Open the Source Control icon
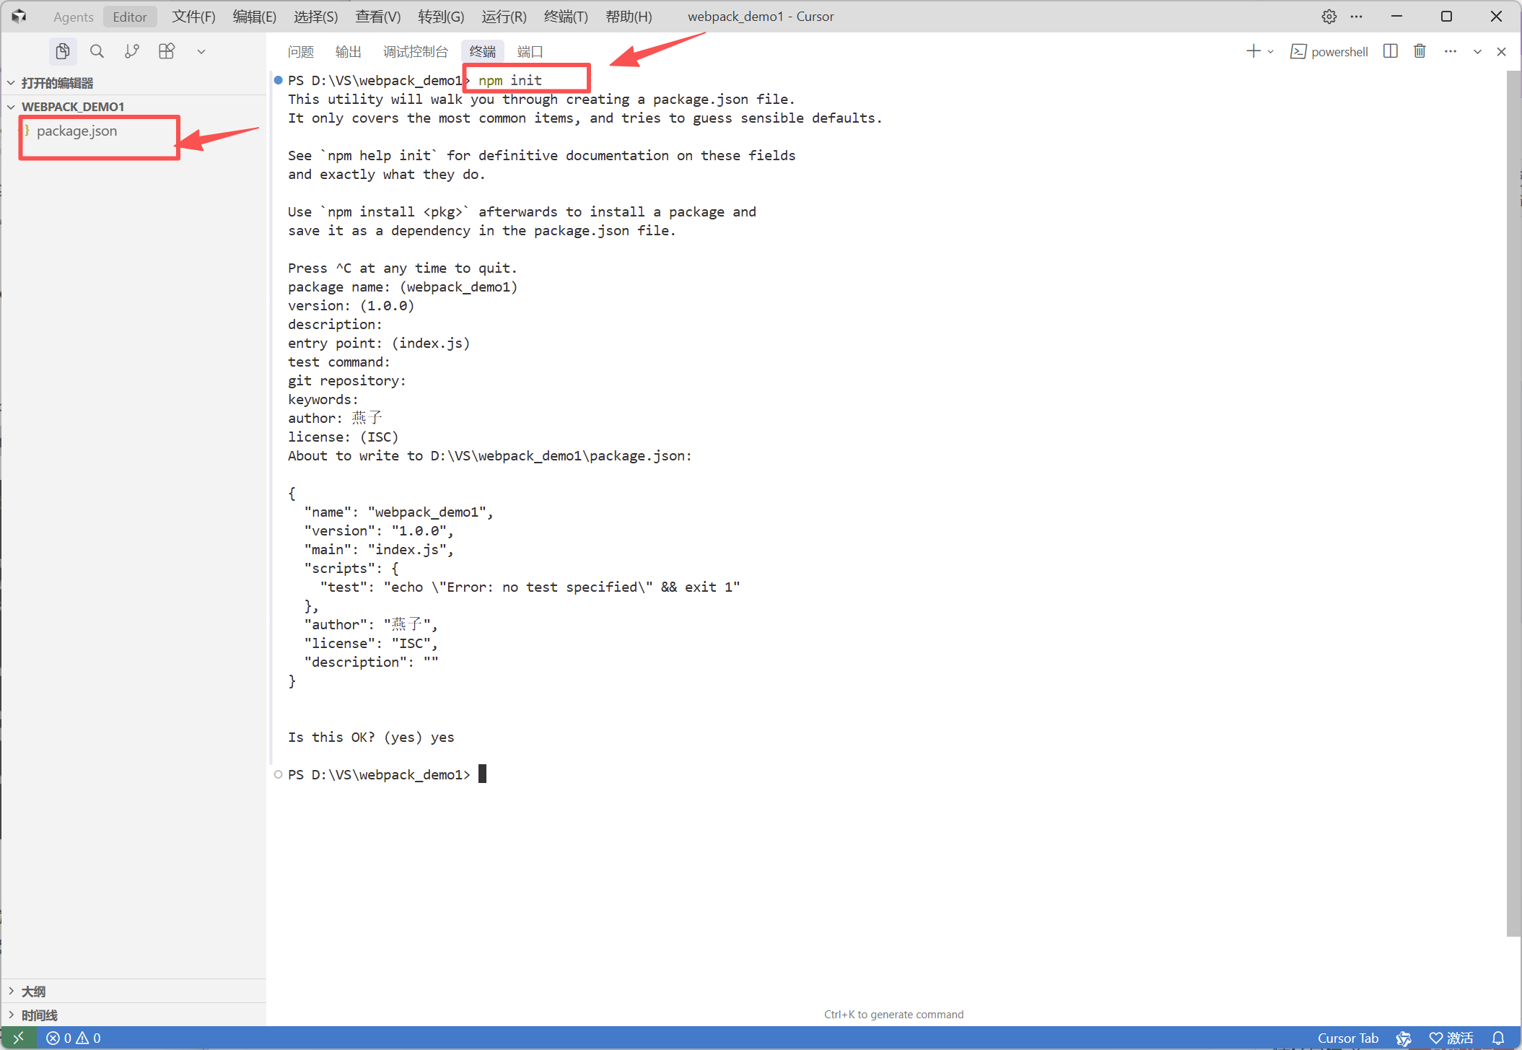Screen dimensions: 1522x1050 (x=131, y=51)
